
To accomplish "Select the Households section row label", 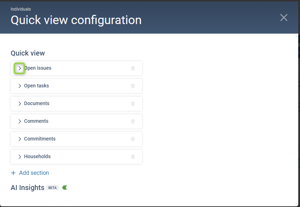I will point(37,156).
